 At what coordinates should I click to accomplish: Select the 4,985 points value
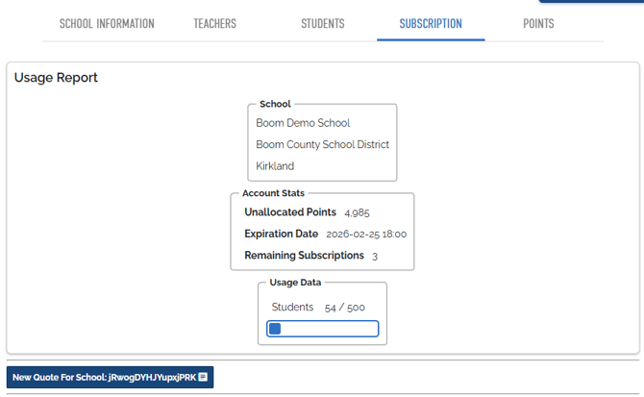coord(357,212)
